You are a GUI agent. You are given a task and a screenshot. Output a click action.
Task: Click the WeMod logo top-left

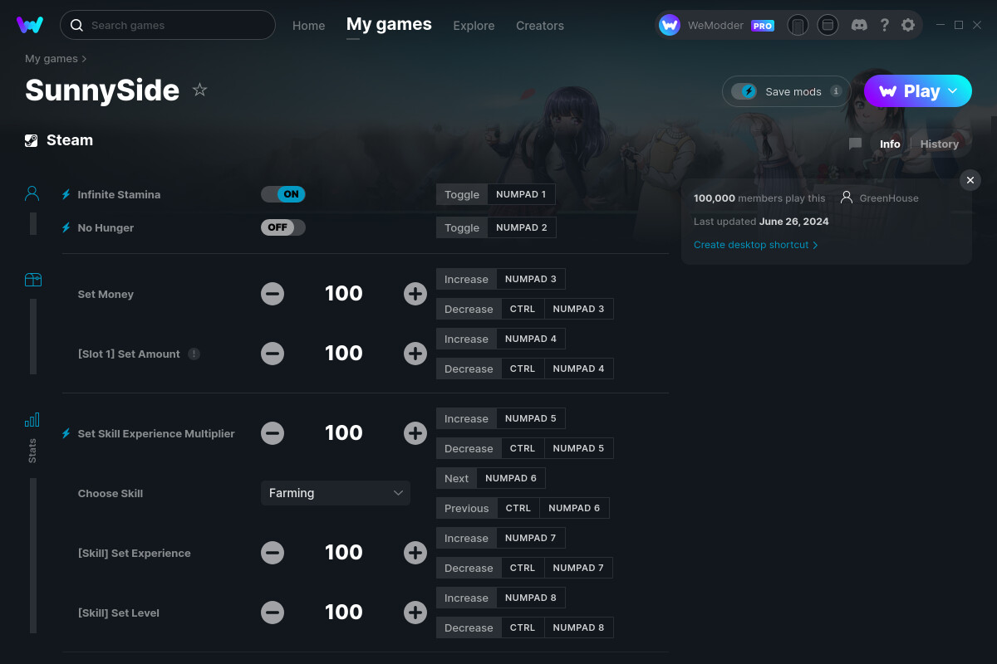click(30, 25)
